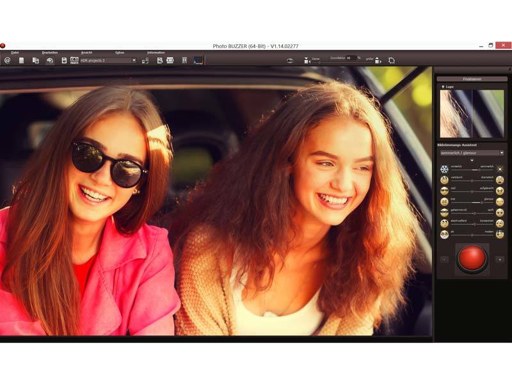512x384 pixels.
Task: Click the glamour smiley icon
Action: pos(500,202)
